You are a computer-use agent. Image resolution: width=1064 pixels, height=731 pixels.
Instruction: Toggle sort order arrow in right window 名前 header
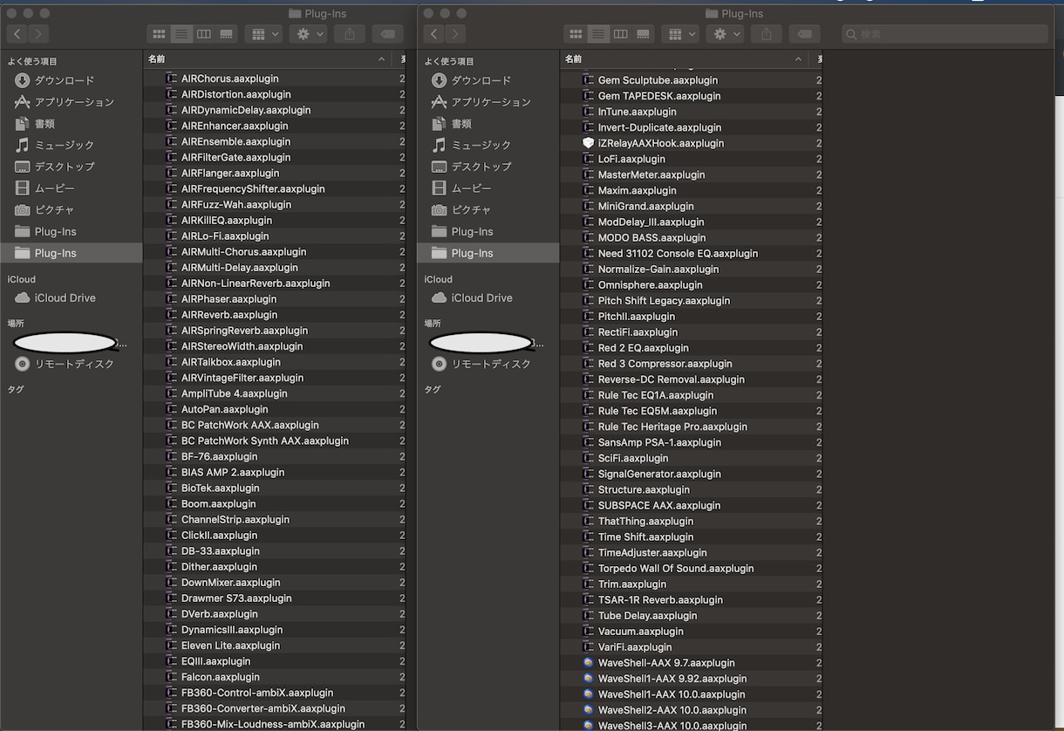pyautogui.click(x=798, y=59)
